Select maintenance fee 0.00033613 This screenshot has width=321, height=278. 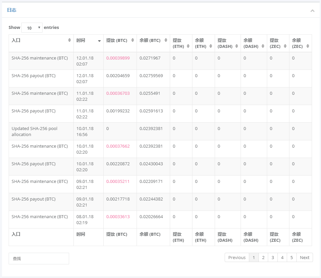tap(118, 216)
